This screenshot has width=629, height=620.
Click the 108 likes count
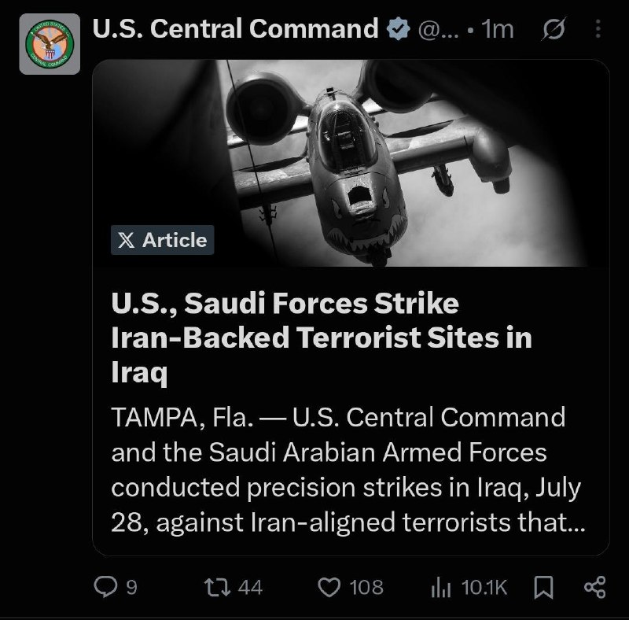coord(366,588)
